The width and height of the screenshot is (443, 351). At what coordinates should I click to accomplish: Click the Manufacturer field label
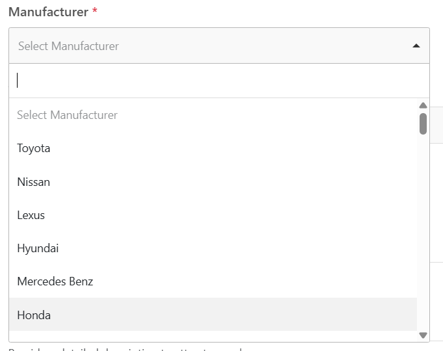pos(48,12)
